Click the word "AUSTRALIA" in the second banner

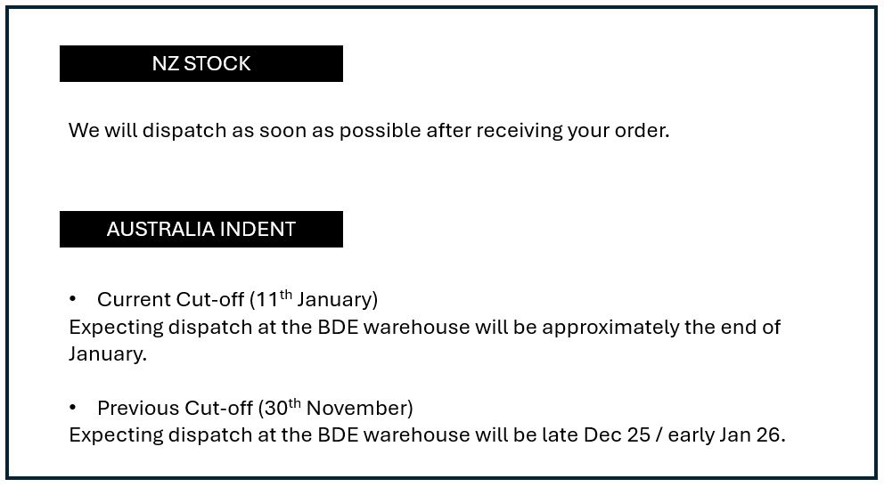pyautogui.click(x=159, y=230)
